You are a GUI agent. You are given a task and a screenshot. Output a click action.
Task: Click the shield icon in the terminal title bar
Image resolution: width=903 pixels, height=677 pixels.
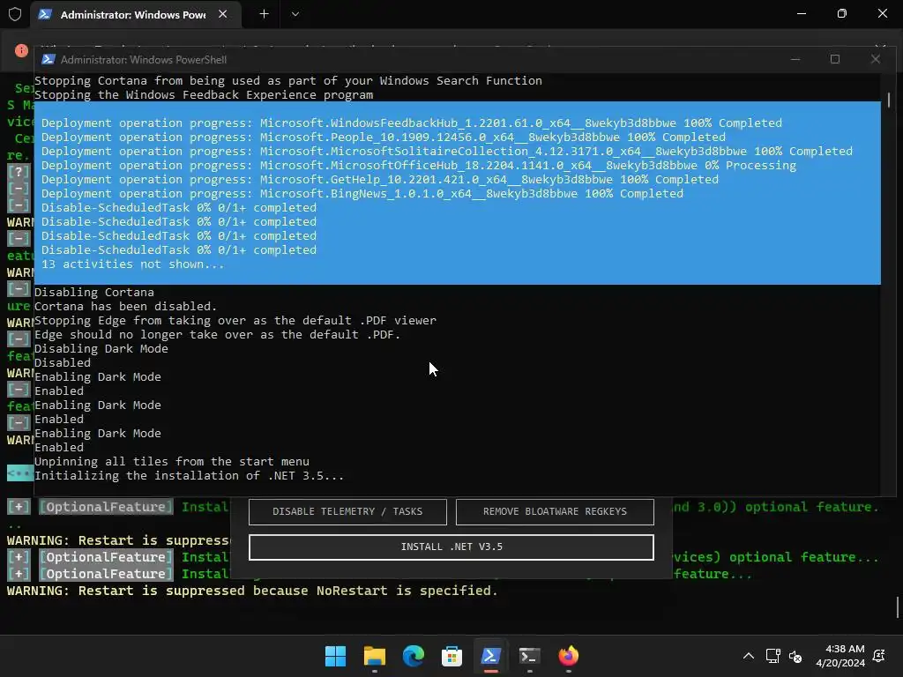tap(15, 14)
